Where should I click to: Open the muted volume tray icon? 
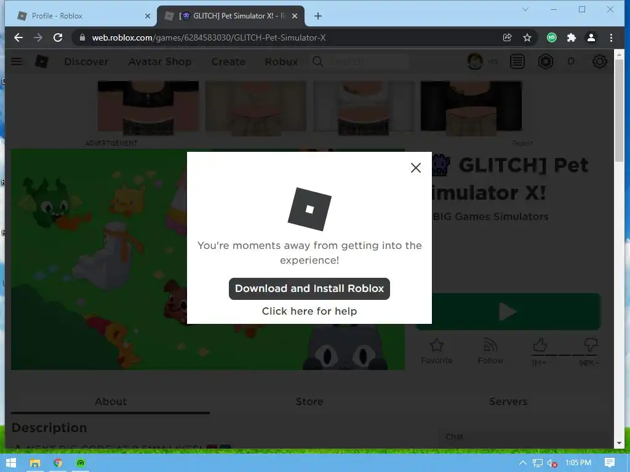[552, 463]
